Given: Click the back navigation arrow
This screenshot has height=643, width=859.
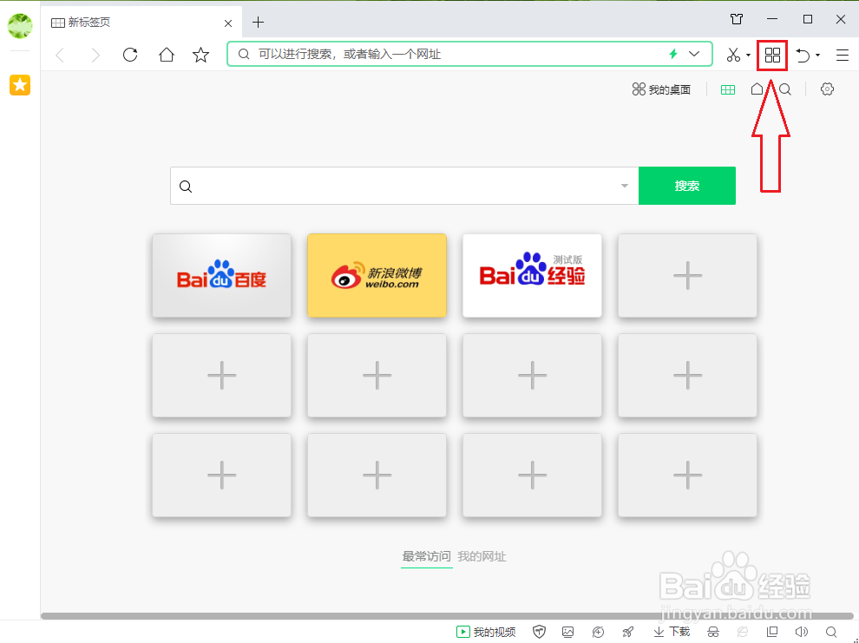Looking at the screenshot, I should 60,55.
